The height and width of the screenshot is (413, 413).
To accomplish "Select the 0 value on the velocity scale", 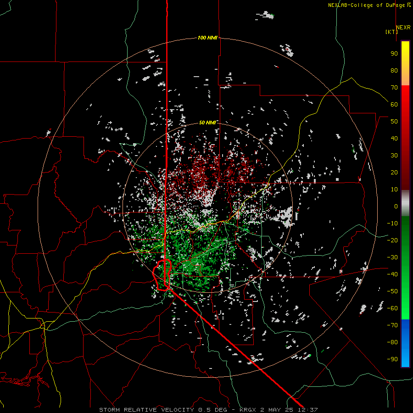I will (x=396, y=206).
